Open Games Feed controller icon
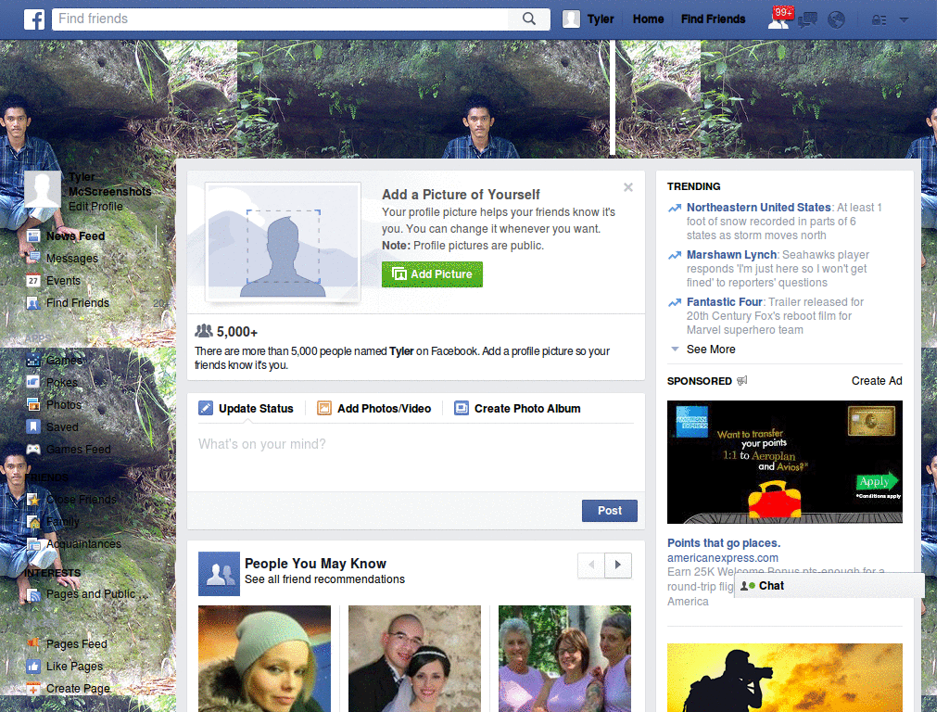949x712 pixels. 33,450
